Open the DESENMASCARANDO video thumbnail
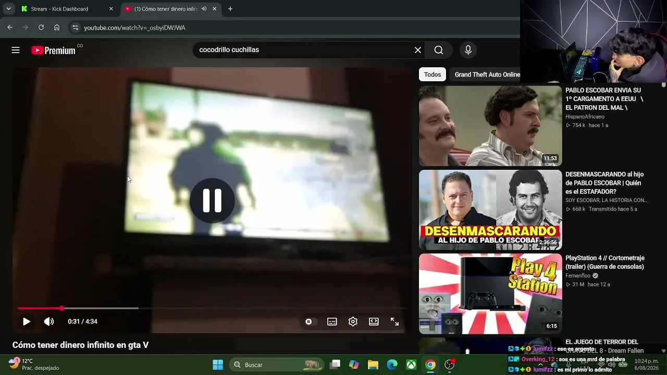The height and width of the screenshot is (375, 667). pos(490,210)
